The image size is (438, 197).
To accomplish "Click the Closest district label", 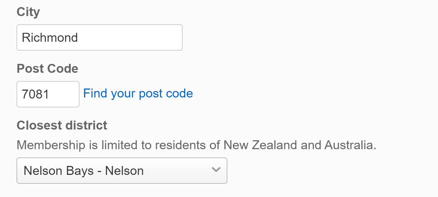I will coord(62,125).
